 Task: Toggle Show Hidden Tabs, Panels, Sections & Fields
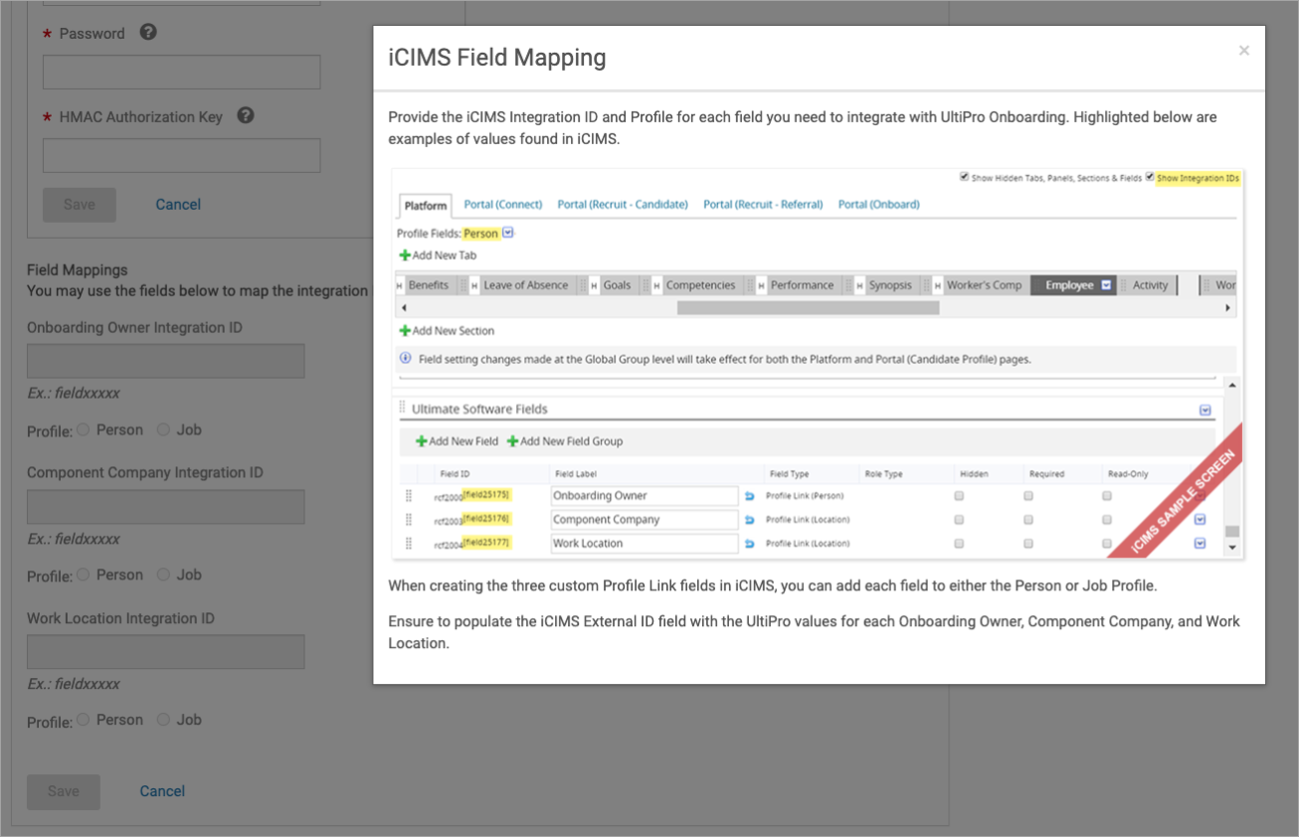click(964, 177)
